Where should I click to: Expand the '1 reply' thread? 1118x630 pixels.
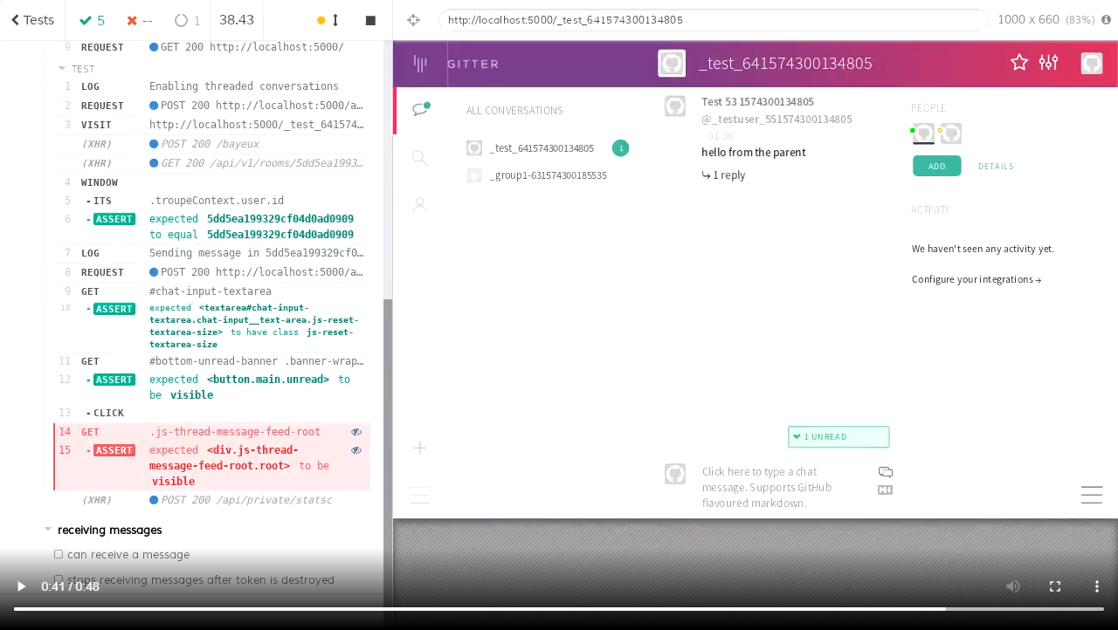(723, 175)
